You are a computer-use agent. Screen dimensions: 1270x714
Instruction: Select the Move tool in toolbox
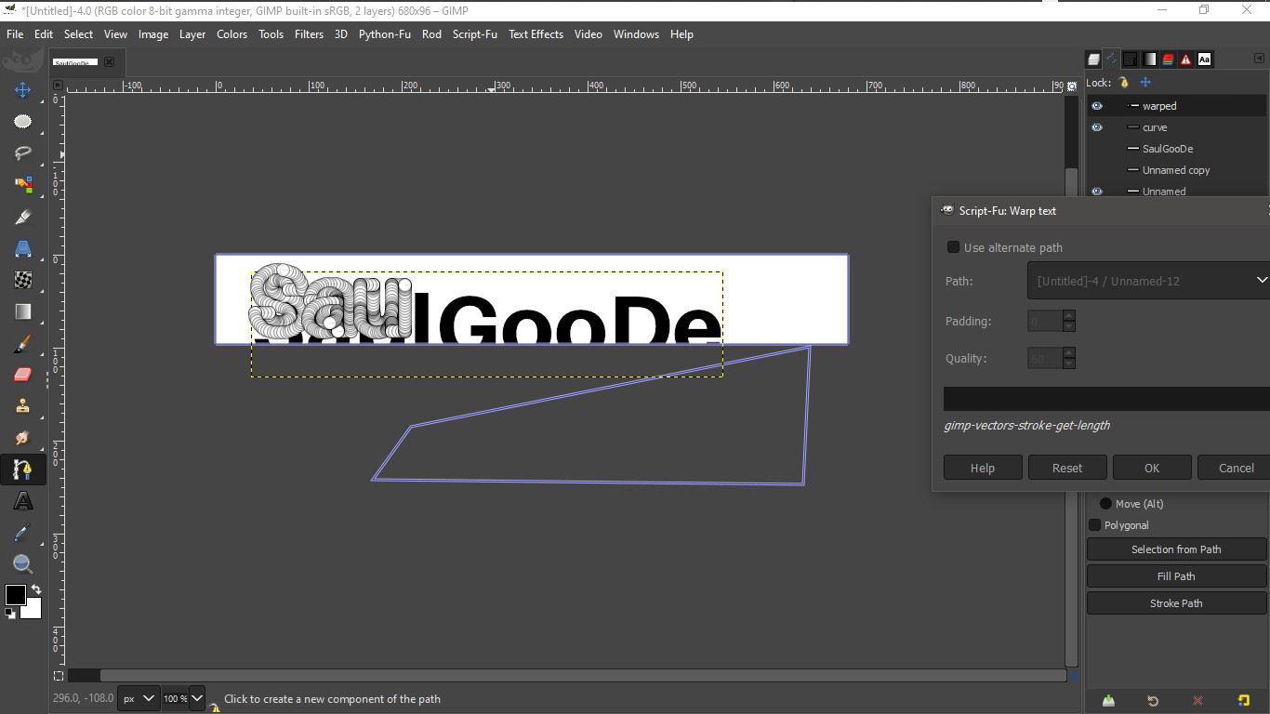point(22,90)
